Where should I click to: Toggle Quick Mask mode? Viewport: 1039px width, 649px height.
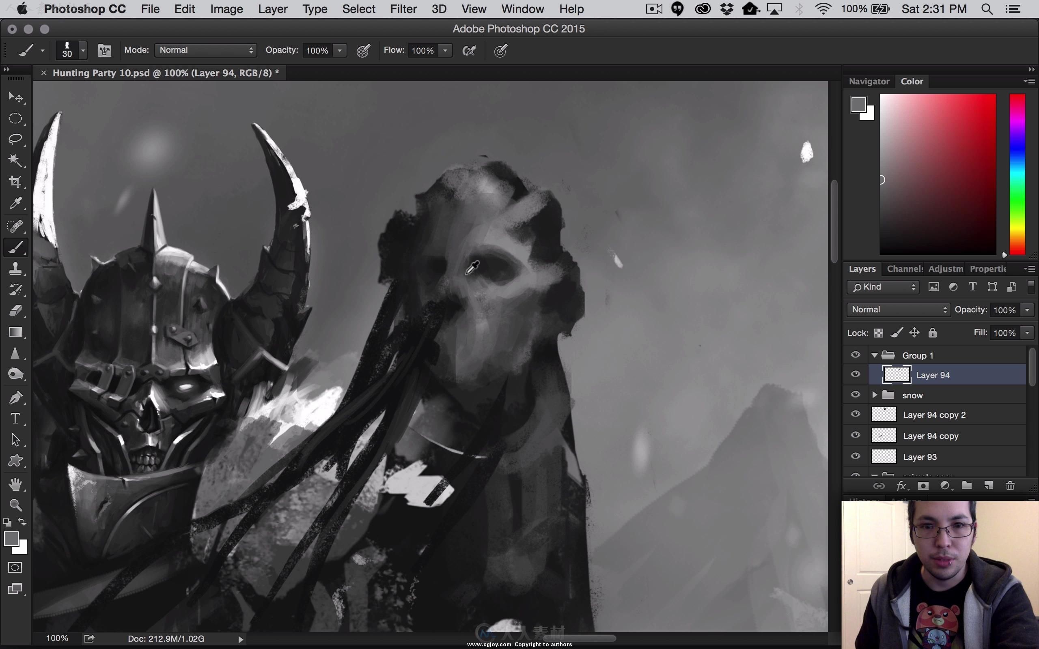[x=15, y=567]
